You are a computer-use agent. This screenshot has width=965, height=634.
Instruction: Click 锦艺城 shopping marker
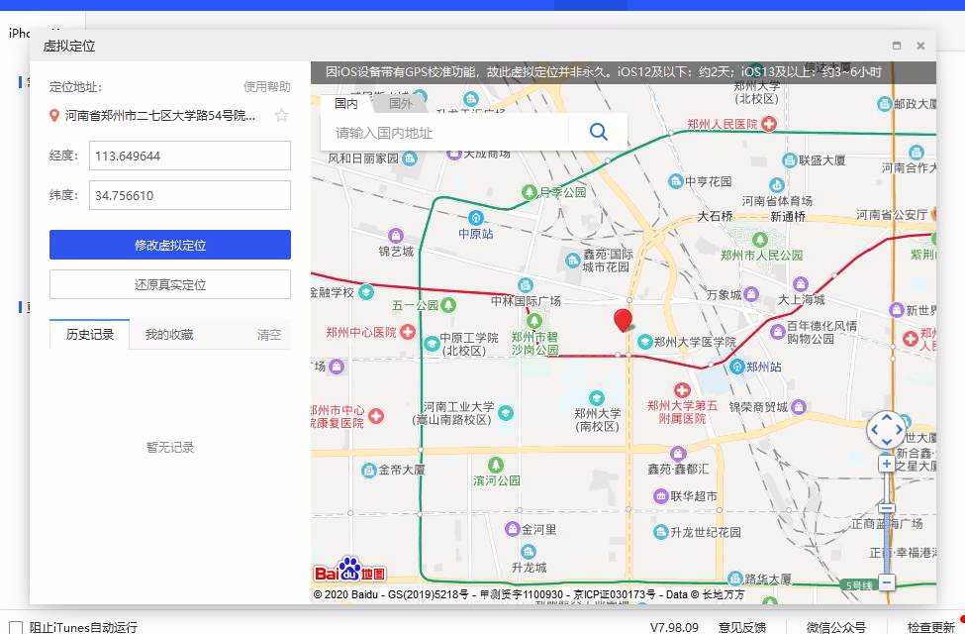coord(396,236)
